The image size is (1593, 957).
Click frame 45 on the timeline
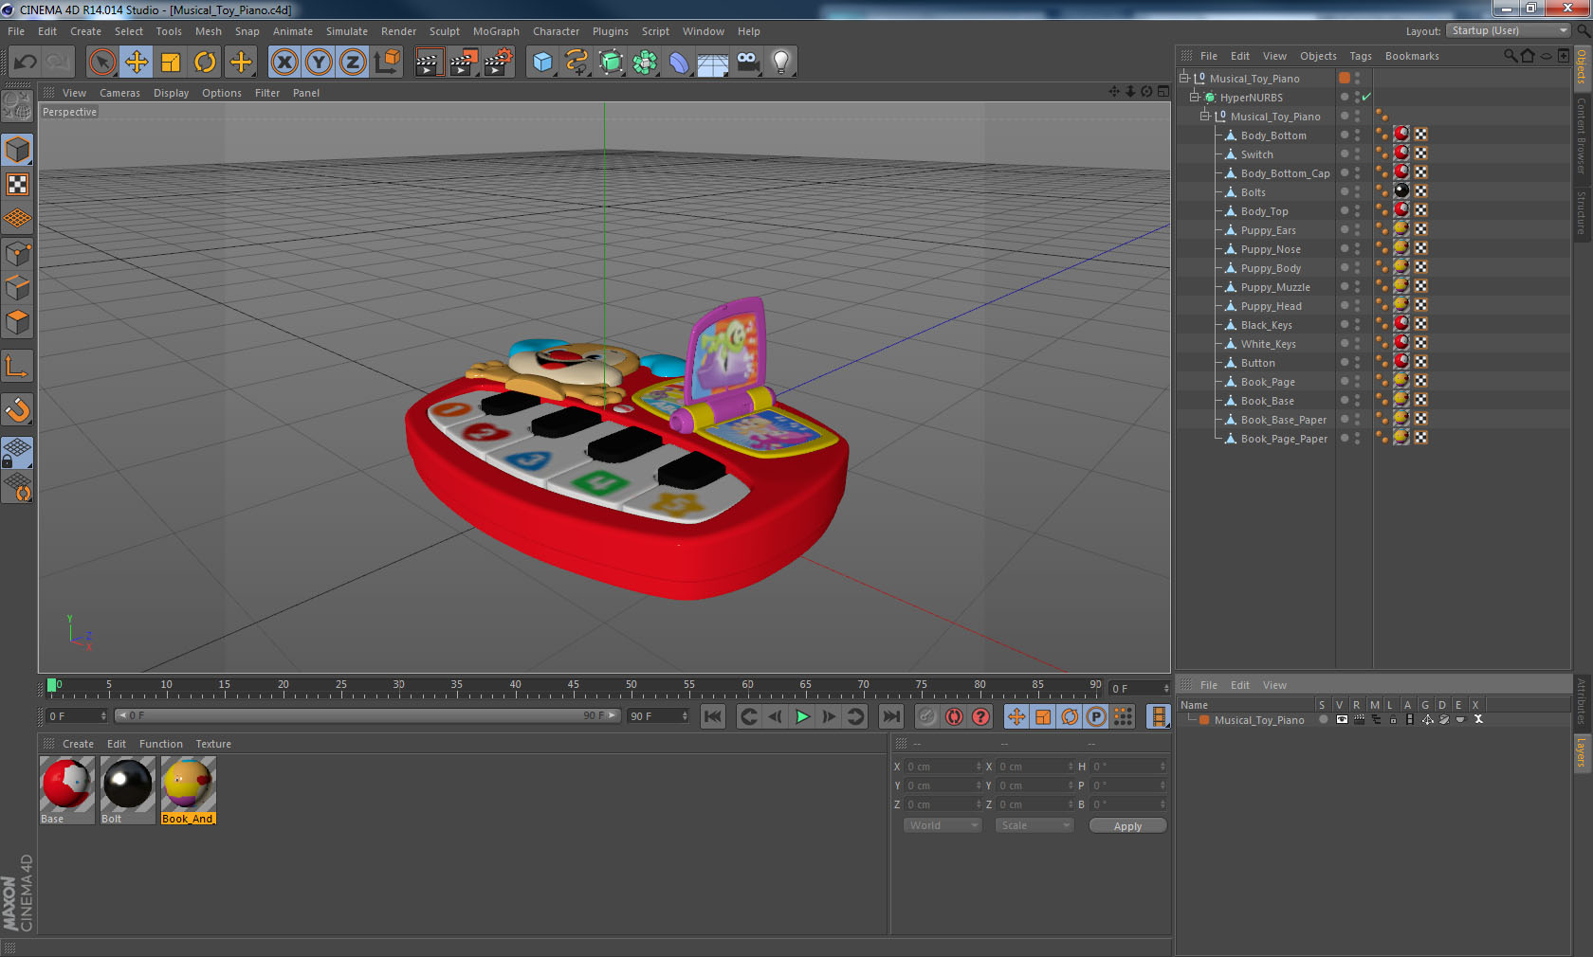[x=573, y=687]
